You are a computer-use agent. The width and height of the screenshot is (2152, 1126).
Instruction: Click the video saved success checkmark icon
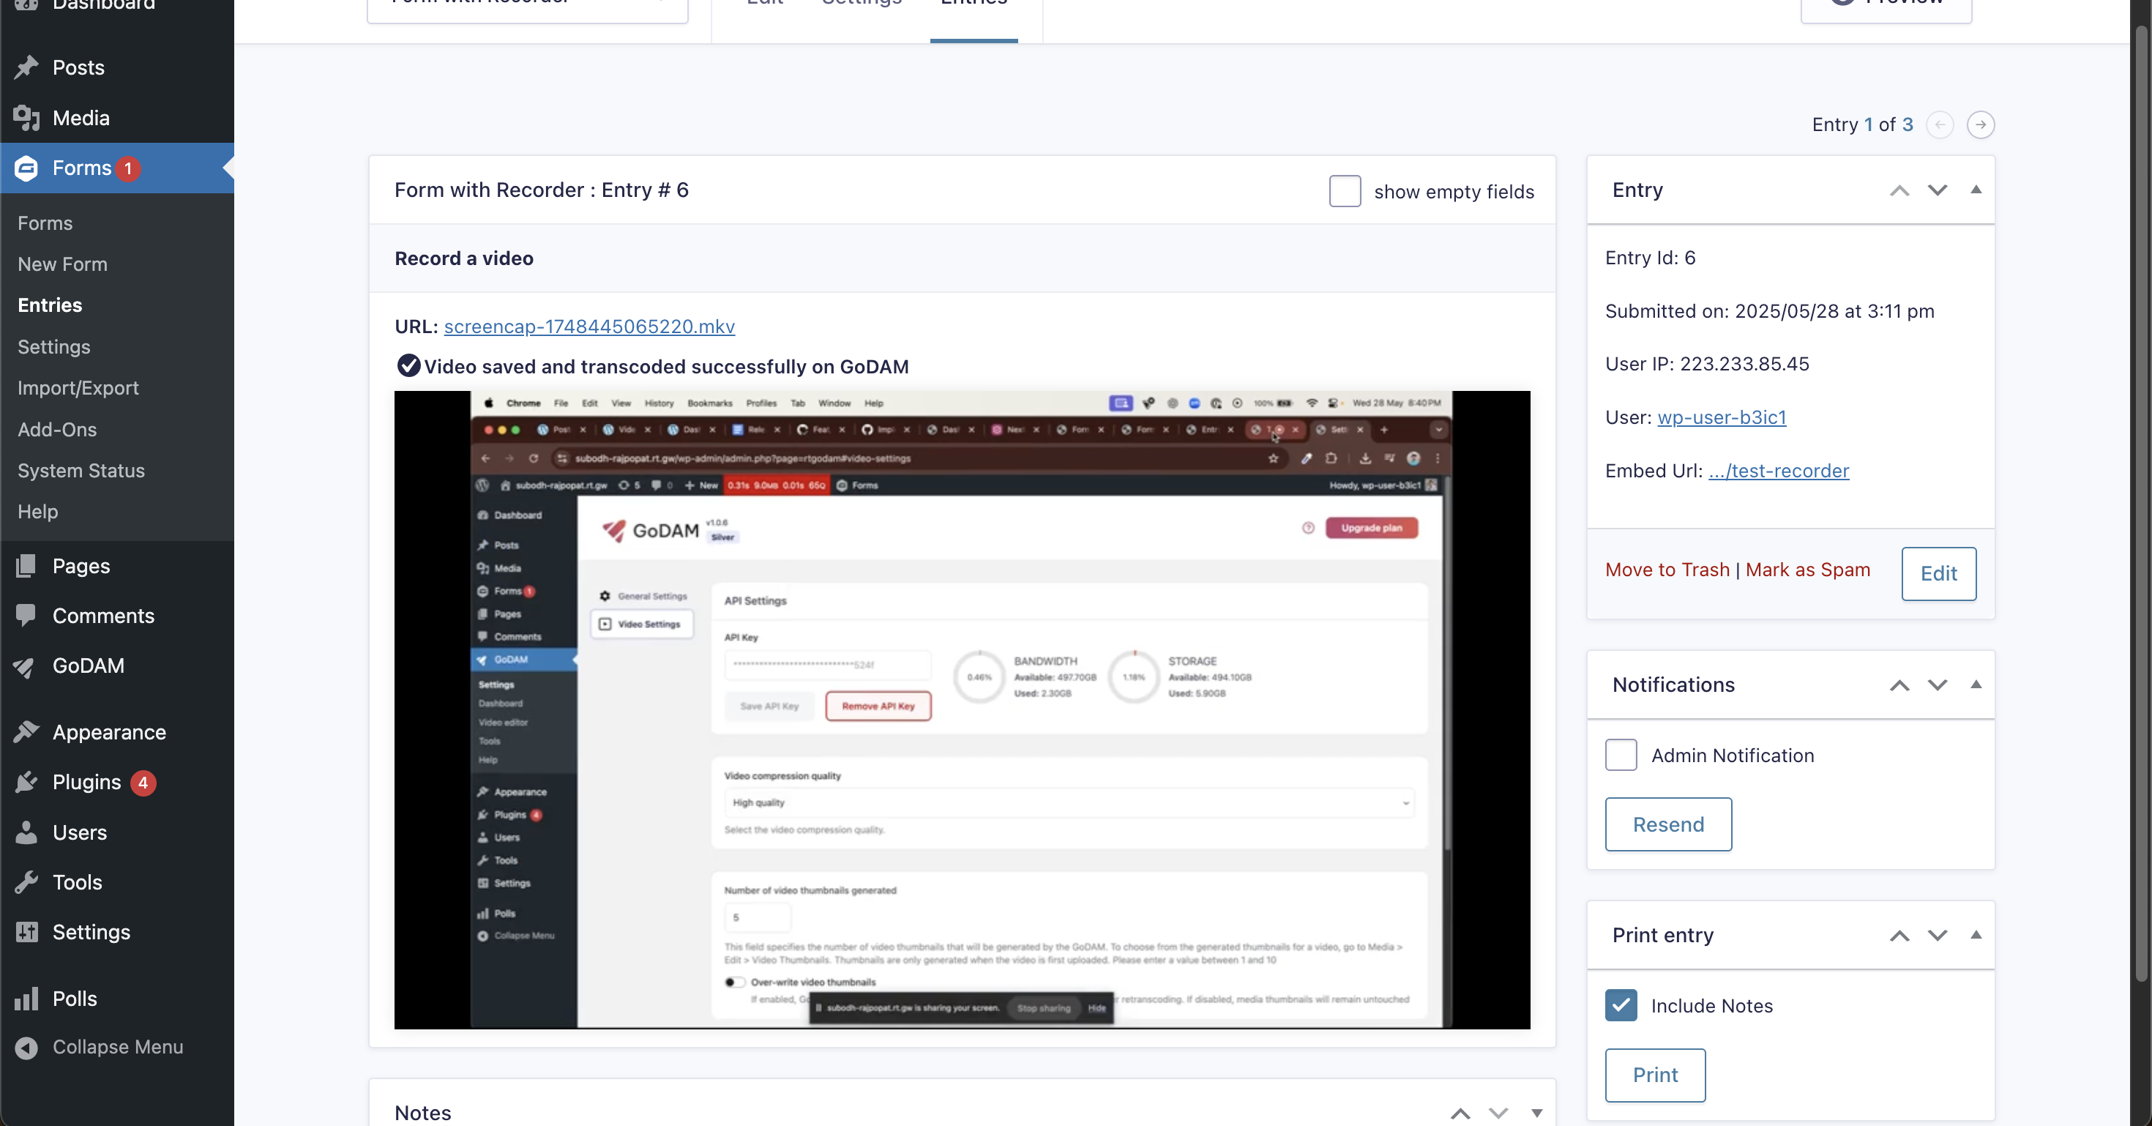click(x=408, y=366)
